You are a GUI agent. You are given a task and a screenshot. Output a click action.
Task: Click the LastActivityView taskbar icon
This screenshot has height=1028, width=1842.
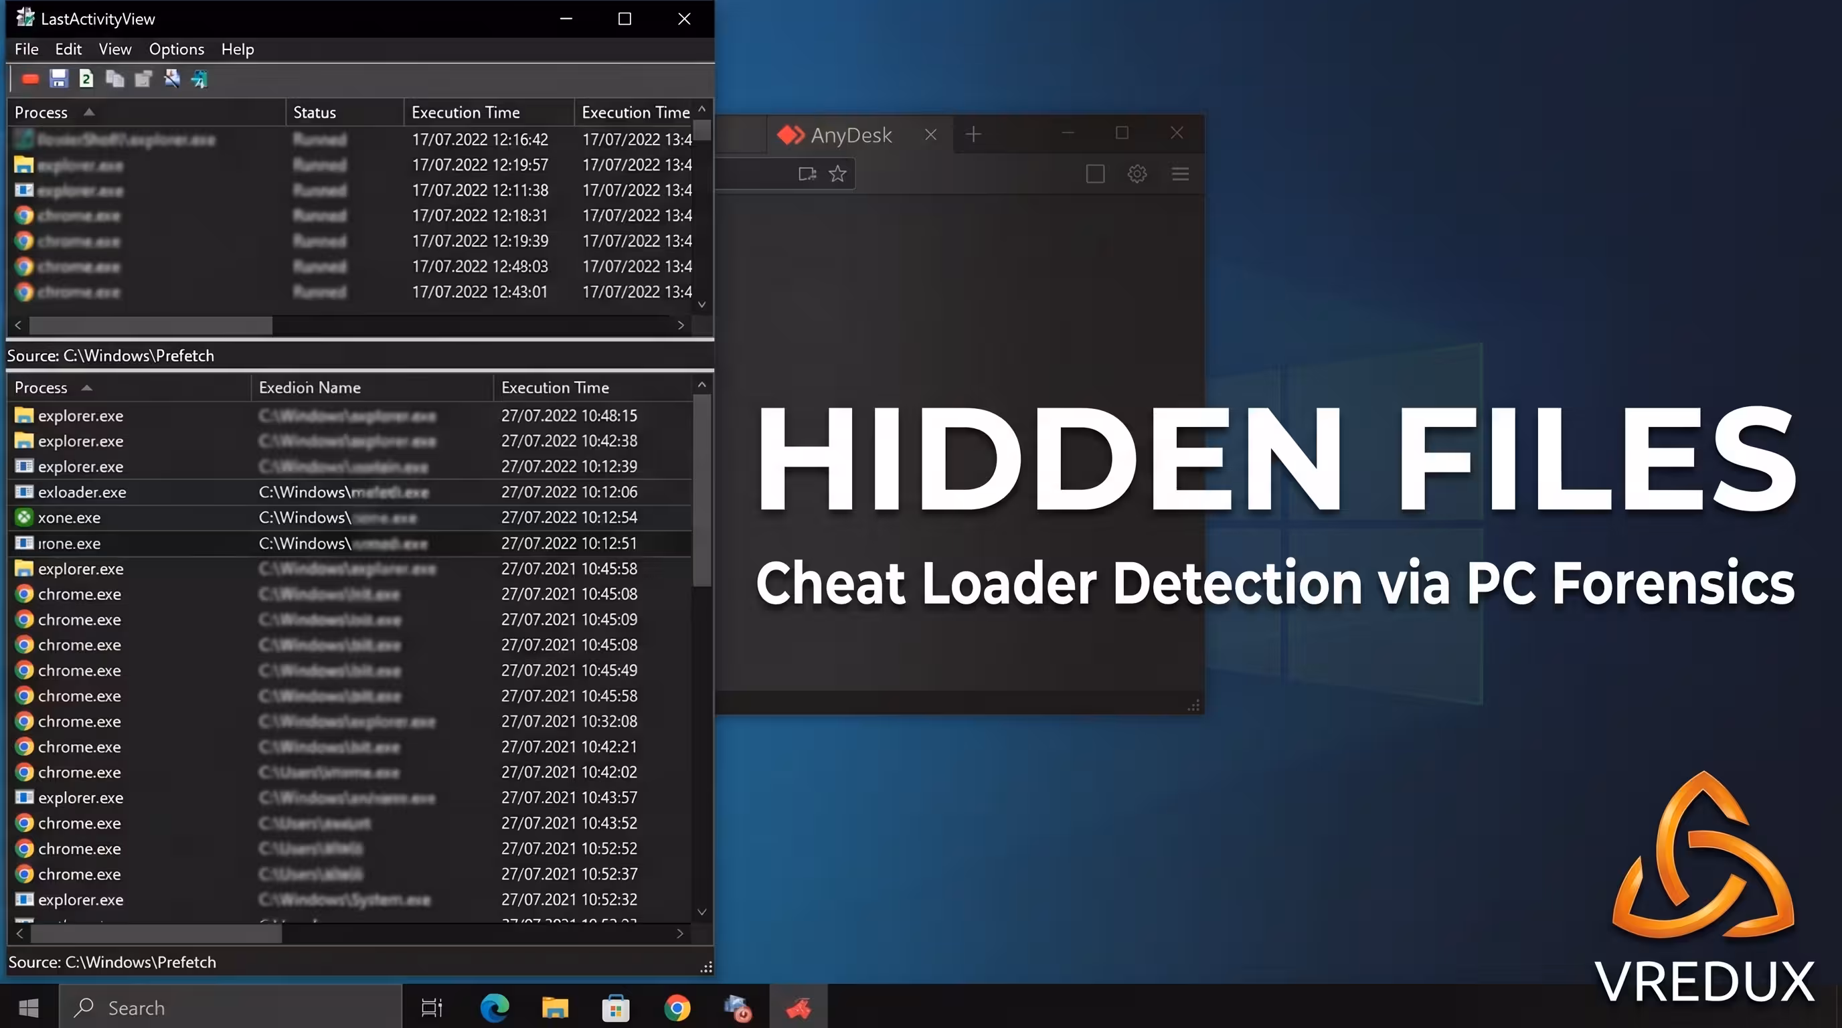(737, 1007)
